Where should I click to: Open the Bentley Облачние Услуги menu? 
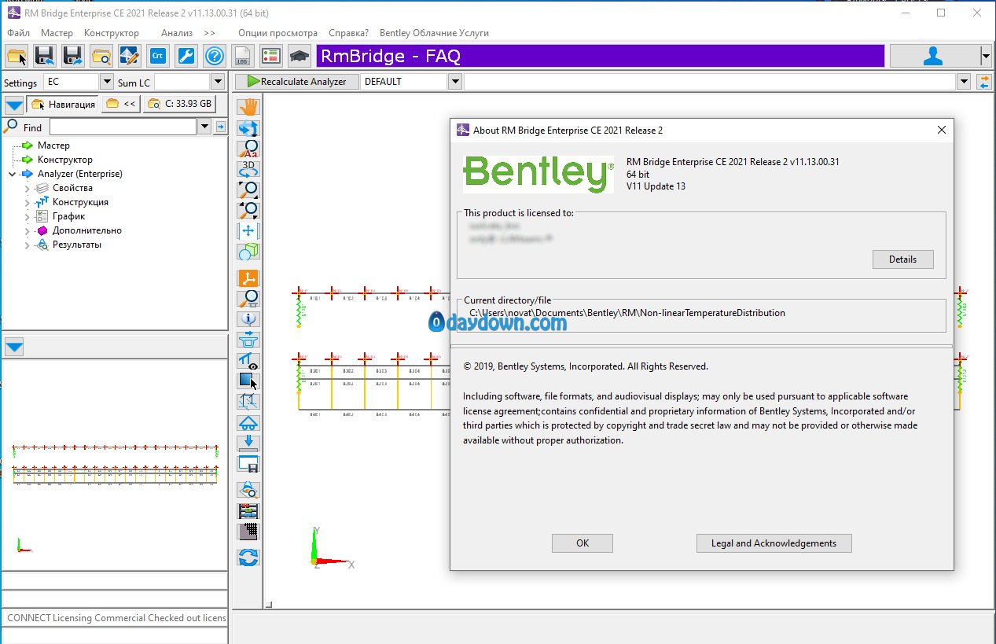pos(434,33)
